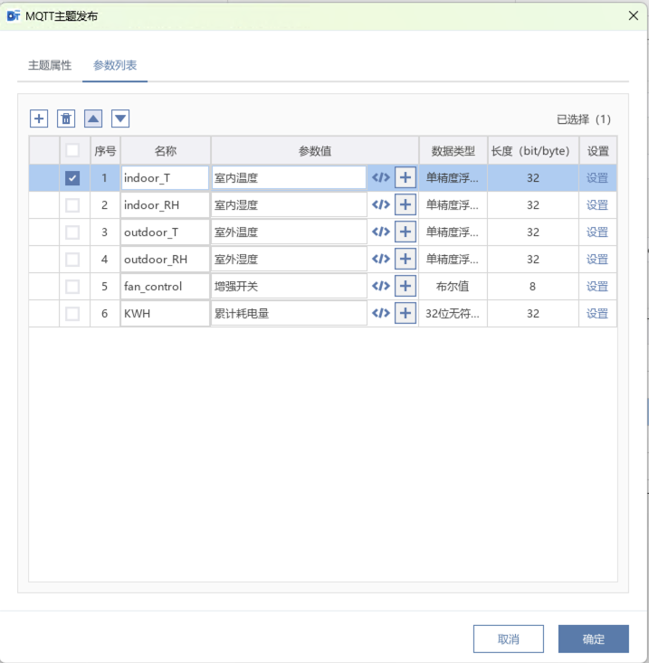Click the add parameter plus icon in toolbar
Screen dimensions: 649x663
39,118
